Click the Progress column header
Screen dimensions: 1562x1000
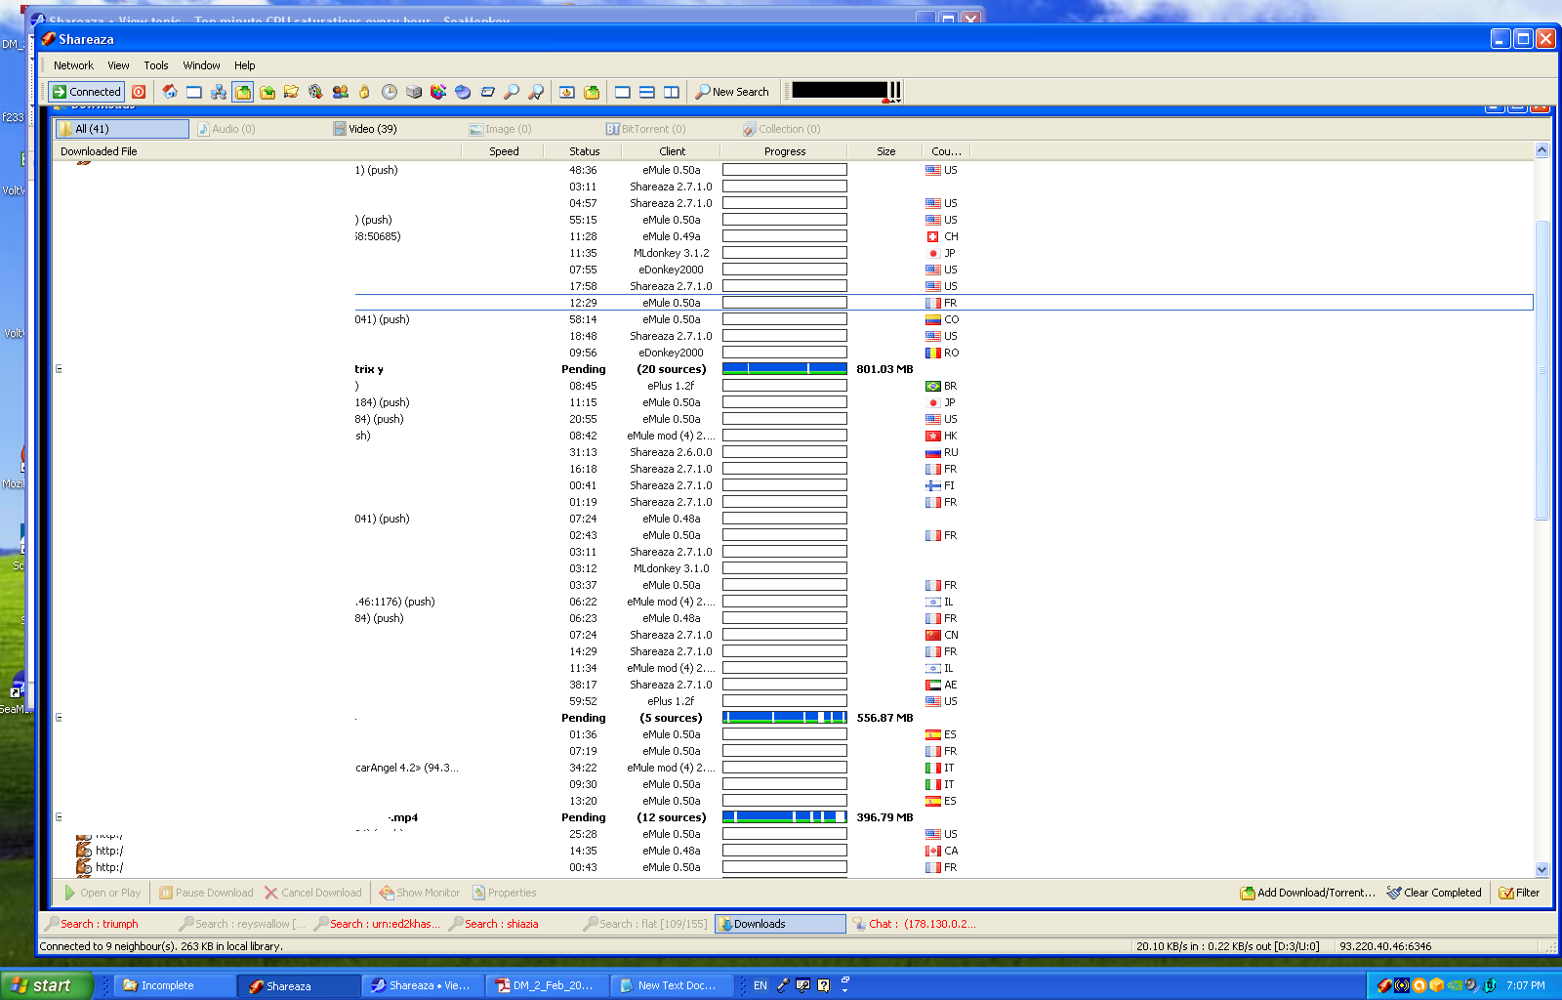[784, 151]
